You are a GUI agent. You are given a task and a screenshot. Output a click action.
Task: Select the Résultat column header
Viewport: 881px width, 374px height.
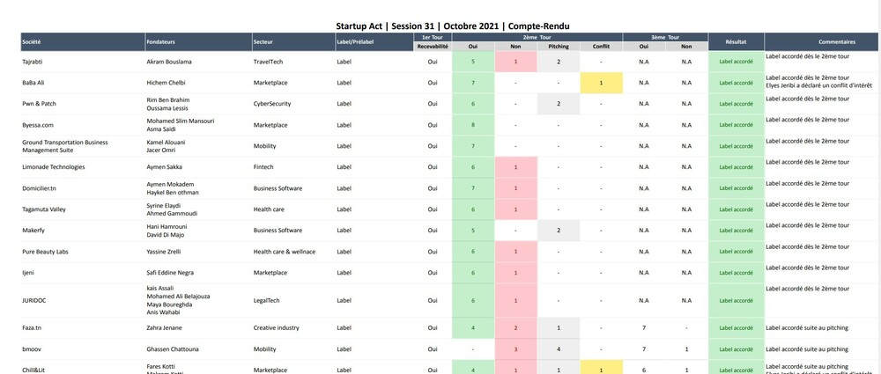click(x=736, y=42)
